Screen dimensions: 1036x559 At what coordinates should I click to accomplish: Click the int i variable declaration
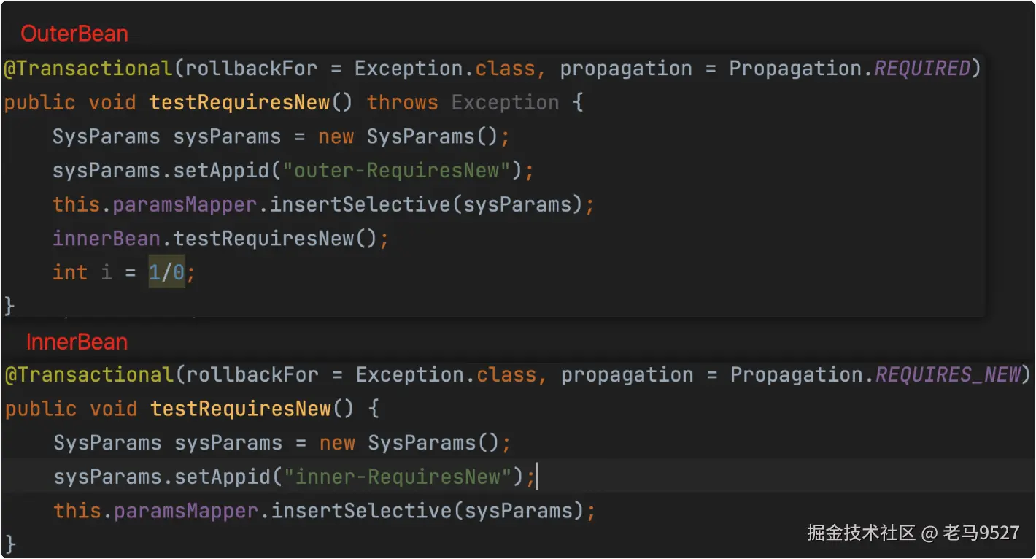pos(82,273)
